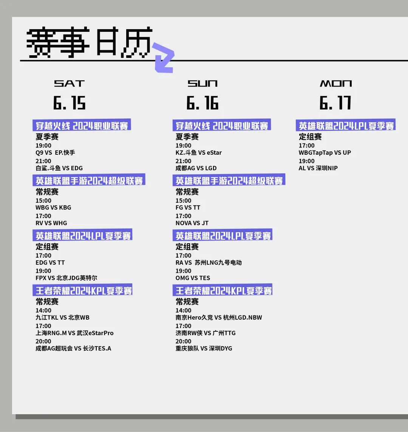The height and width of the screenshot is (432, 408).
Task: Click the 赛事日历 title text
Action: (x=89, y=42)
